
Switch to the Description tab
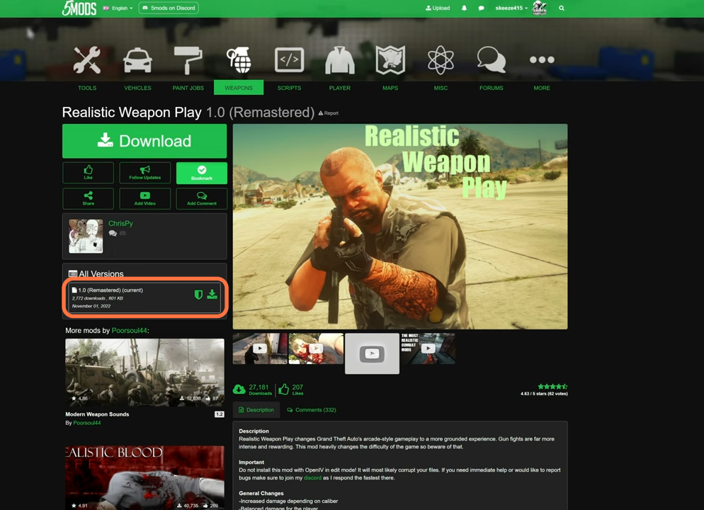[256, 410]
